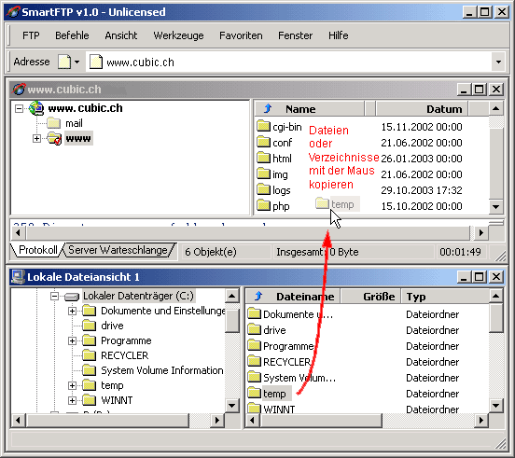This screenshot has width=515, height=458.
Task: Collapse the www.cubic.ch tree root
Action: coord(19,108)
